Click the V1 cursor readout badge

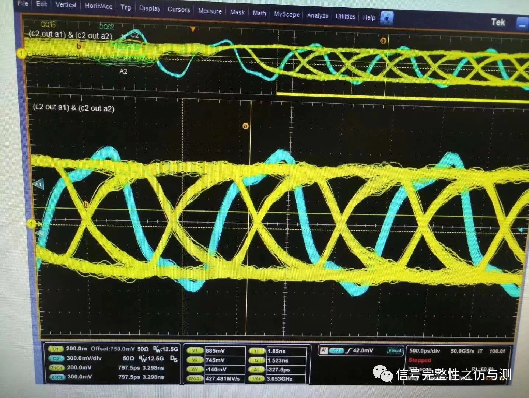pyautogui.click(x=195, y=351)
